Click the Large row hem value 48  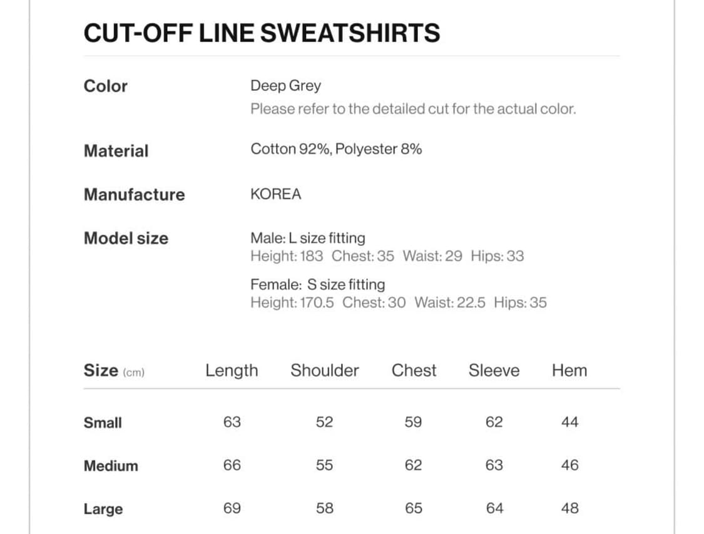click(x=569, y=508)
